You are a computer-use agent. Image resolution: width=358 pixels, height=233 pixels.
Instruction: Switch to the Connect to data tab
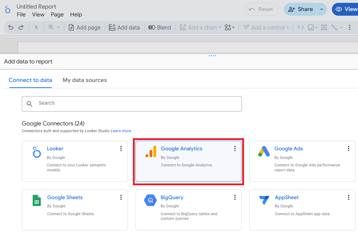point(30,80)
